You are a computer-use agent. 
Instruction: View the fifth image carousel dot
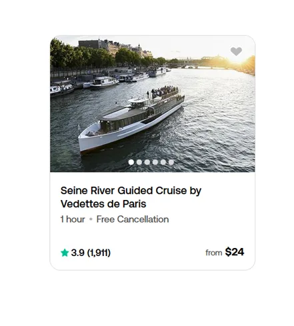pyautogui.click(x=163, y=162)
